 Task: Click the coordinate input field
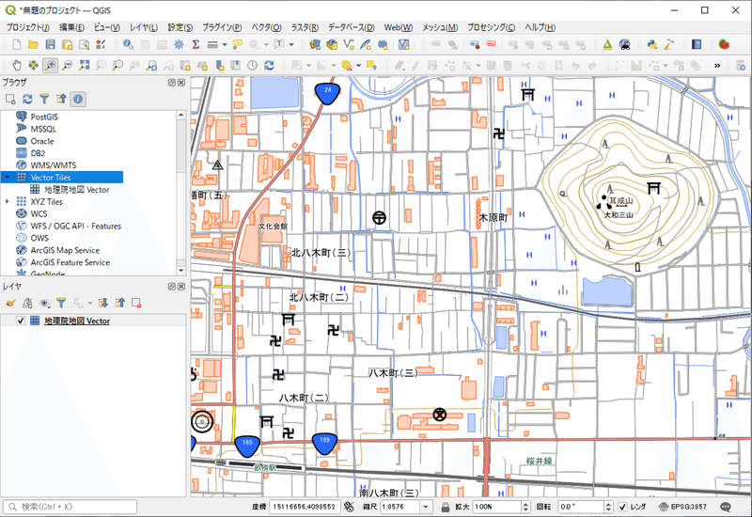305,507
